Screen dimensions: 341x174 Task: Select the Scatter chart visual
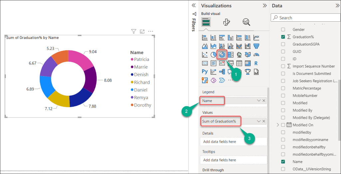click(205, 55)
